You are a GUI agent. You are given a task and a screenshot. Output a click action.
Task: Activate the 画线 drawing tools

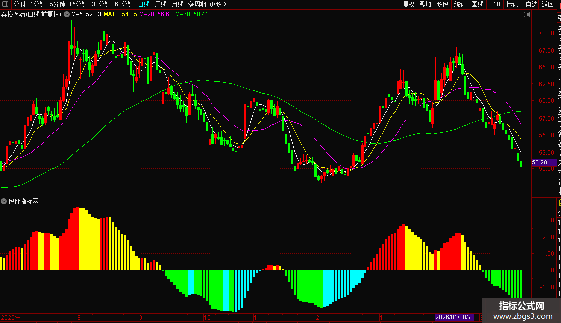477,4
